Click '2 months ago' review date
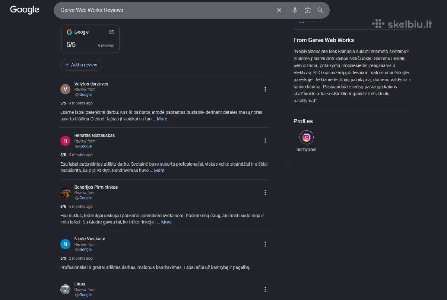Screen dimensions: 447x300 click(x=81, y=258)
